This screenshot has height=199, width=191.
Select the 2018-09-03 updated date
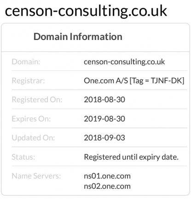click(104, 138)
